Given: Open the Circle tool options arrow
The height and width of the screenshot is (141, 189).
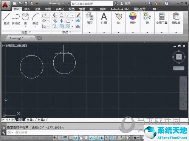Looking at the screenshot, I should 25,26.
